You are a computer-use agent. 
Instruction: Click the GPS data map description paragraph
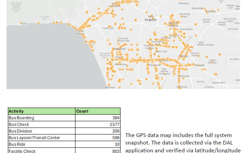pyautogui.click(x=183, y=142)
